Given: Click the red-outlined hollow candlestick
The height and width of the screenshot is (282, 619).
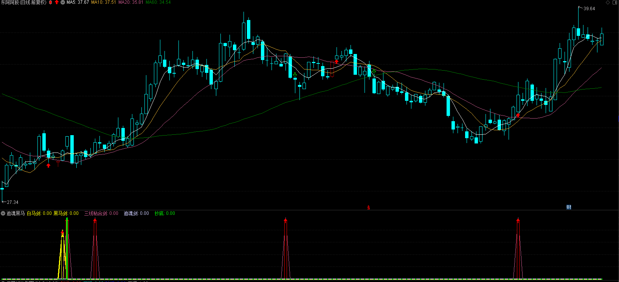Looking at the screenshot, I should [x=332, y=69].
